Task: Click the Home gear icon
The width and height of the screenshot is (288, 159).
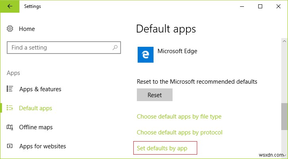Action: point(10,29)
